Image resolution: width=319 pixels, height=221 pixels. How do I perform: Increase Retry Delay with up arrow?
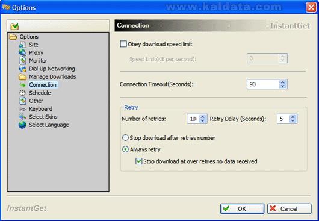[x=293, y=117]
